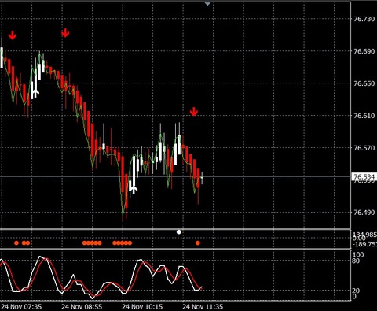Select the red sell arrow near 08:55
The width and height of the screenshot is (377, 311).
pyautogui.click(x=65, y=33)
